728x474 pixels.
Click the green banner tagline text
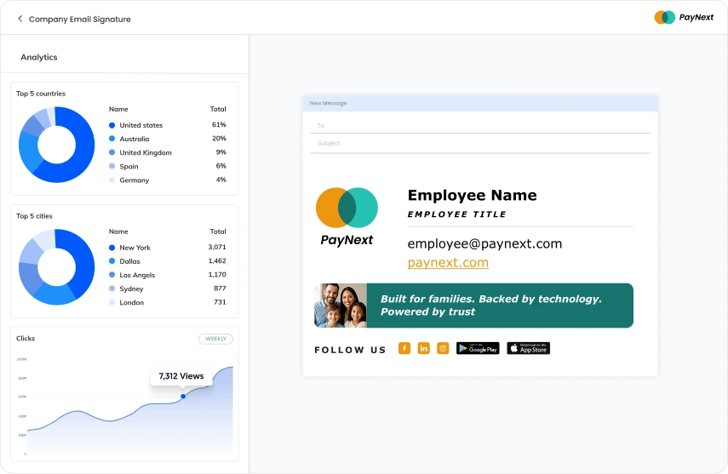coord(490,306)
